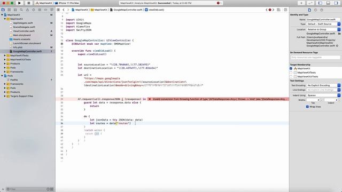Open the Find navigator magnifier
The image size is (342, 192).
click(x=21, y=10)
